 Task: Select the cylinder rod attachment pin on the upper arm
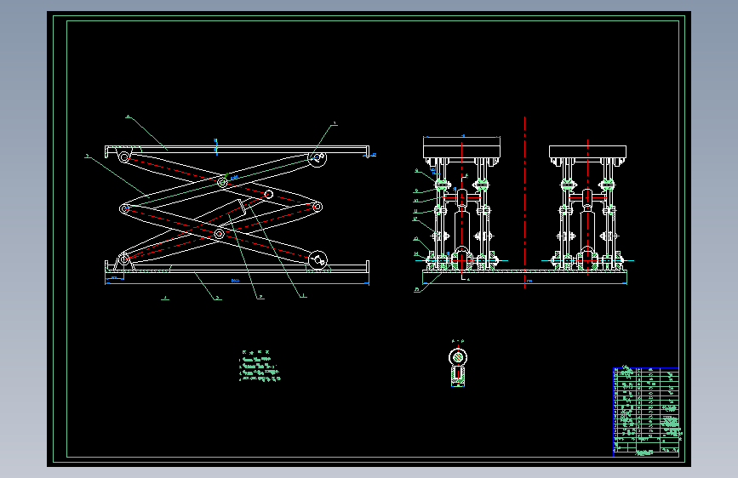tap(269, 194)
